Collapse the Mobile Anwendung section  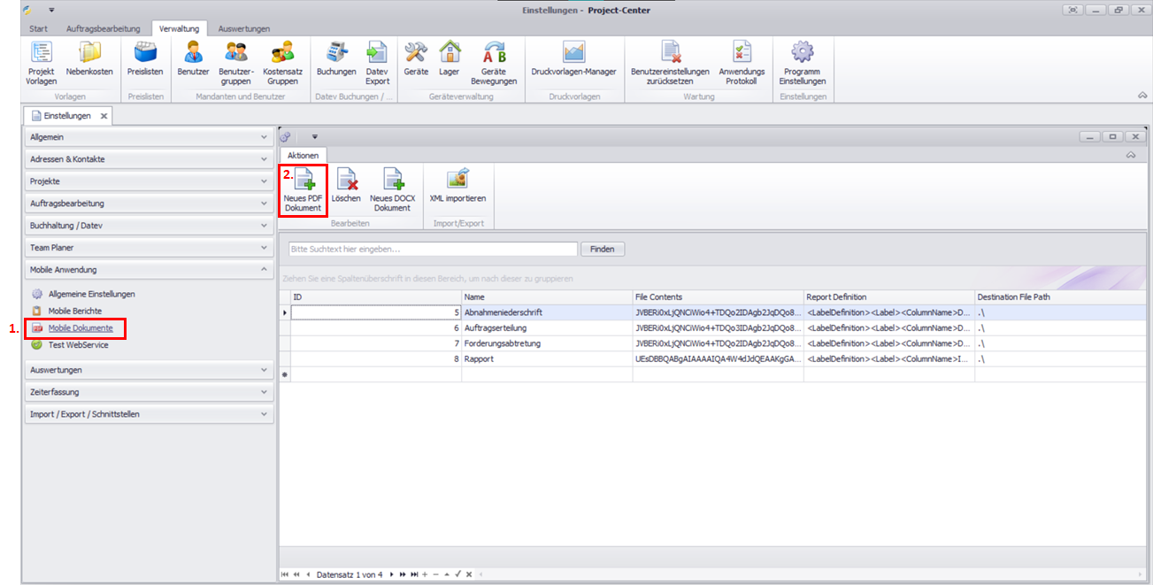coord(149,270)
